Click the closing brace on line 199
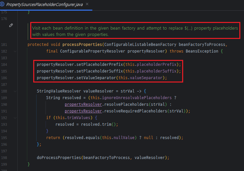 [x=29, y=164]
